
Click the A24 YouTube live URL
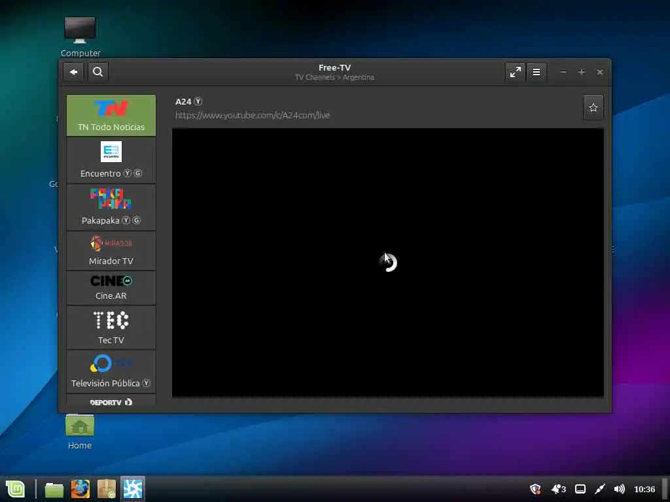tap(253, 115)
